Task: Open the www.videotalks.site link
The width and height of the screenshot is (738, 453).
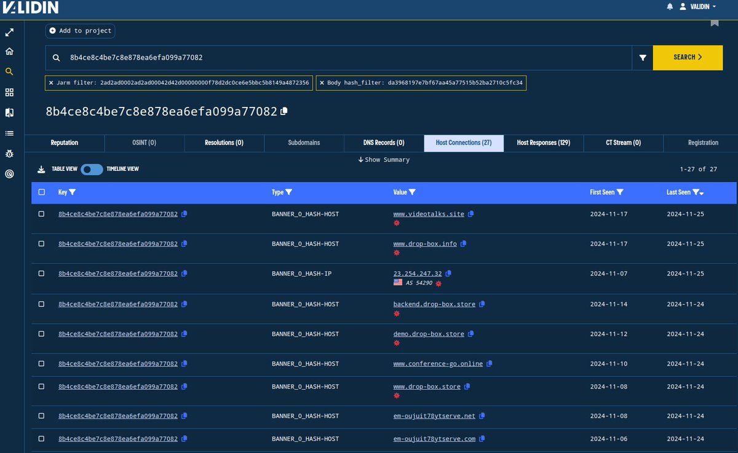Action: (x=429, y=214)
